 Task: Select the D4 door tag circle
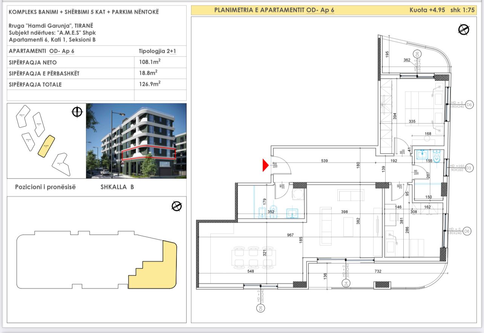[344, 283]
